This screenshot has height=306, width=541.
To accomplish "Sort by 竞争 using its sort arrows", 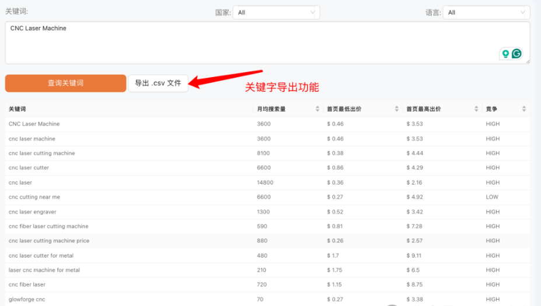I will (523, 109).
